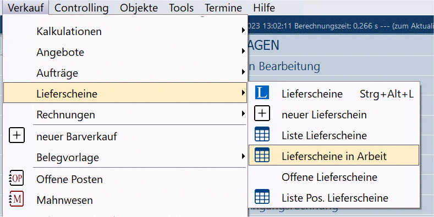The width and height of the screenshot is (434, 217).
Task: Expand the Aufträge submenu arrow
Action: pyautogui.click(x=243, y=72)
